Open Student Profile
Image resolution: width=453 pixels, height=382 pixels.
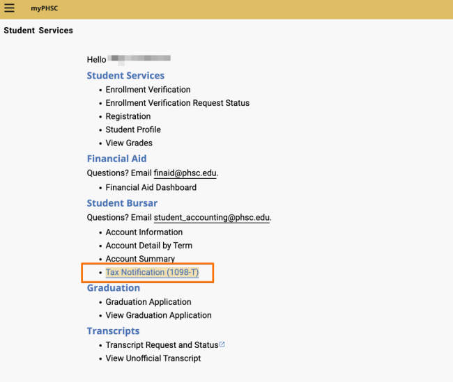click(133, 129)
